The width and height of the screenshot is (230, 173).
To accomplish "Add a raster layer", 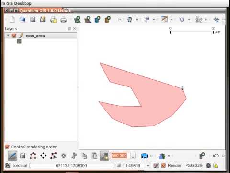I will click(88, 20).
